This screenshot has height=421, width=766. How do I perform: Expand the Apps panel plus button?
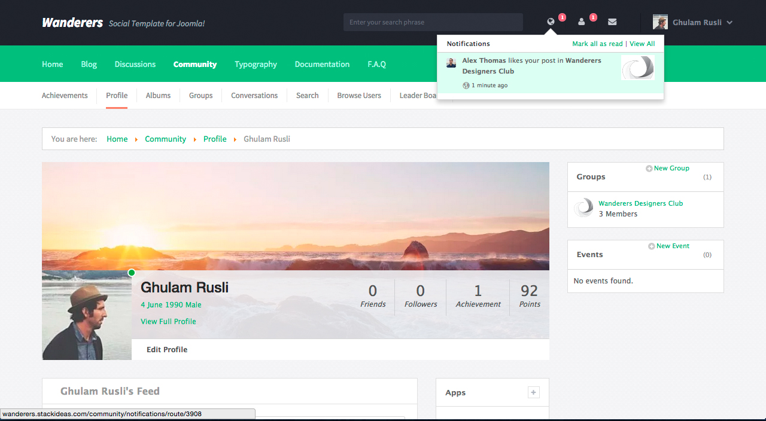tap(534, 392)
